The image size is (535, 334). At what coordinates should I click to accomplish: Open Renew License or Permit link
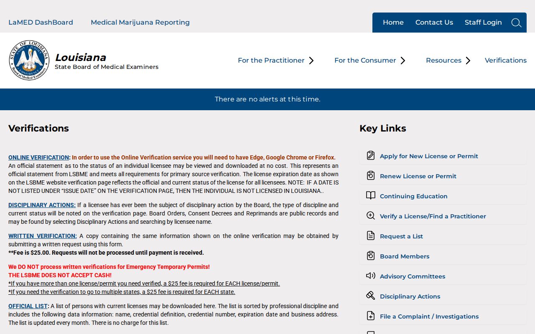418,176
